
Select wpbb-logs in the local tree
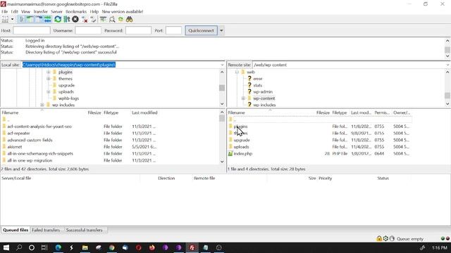pos(68,98)
